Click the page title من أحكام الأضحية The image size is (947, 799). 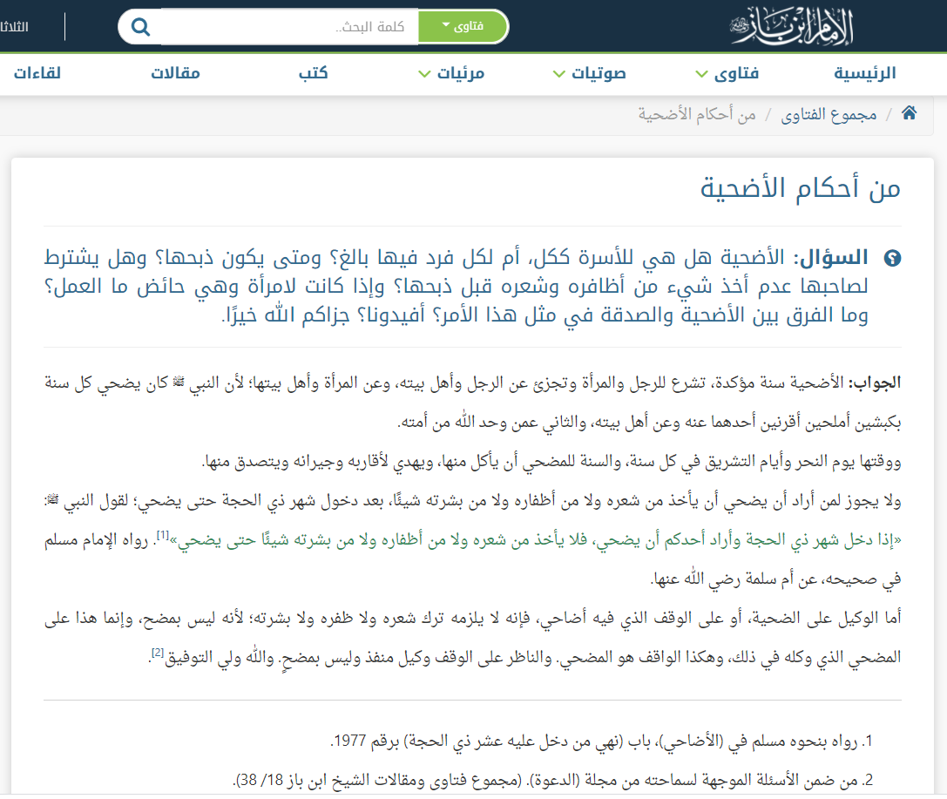point(801,188)
